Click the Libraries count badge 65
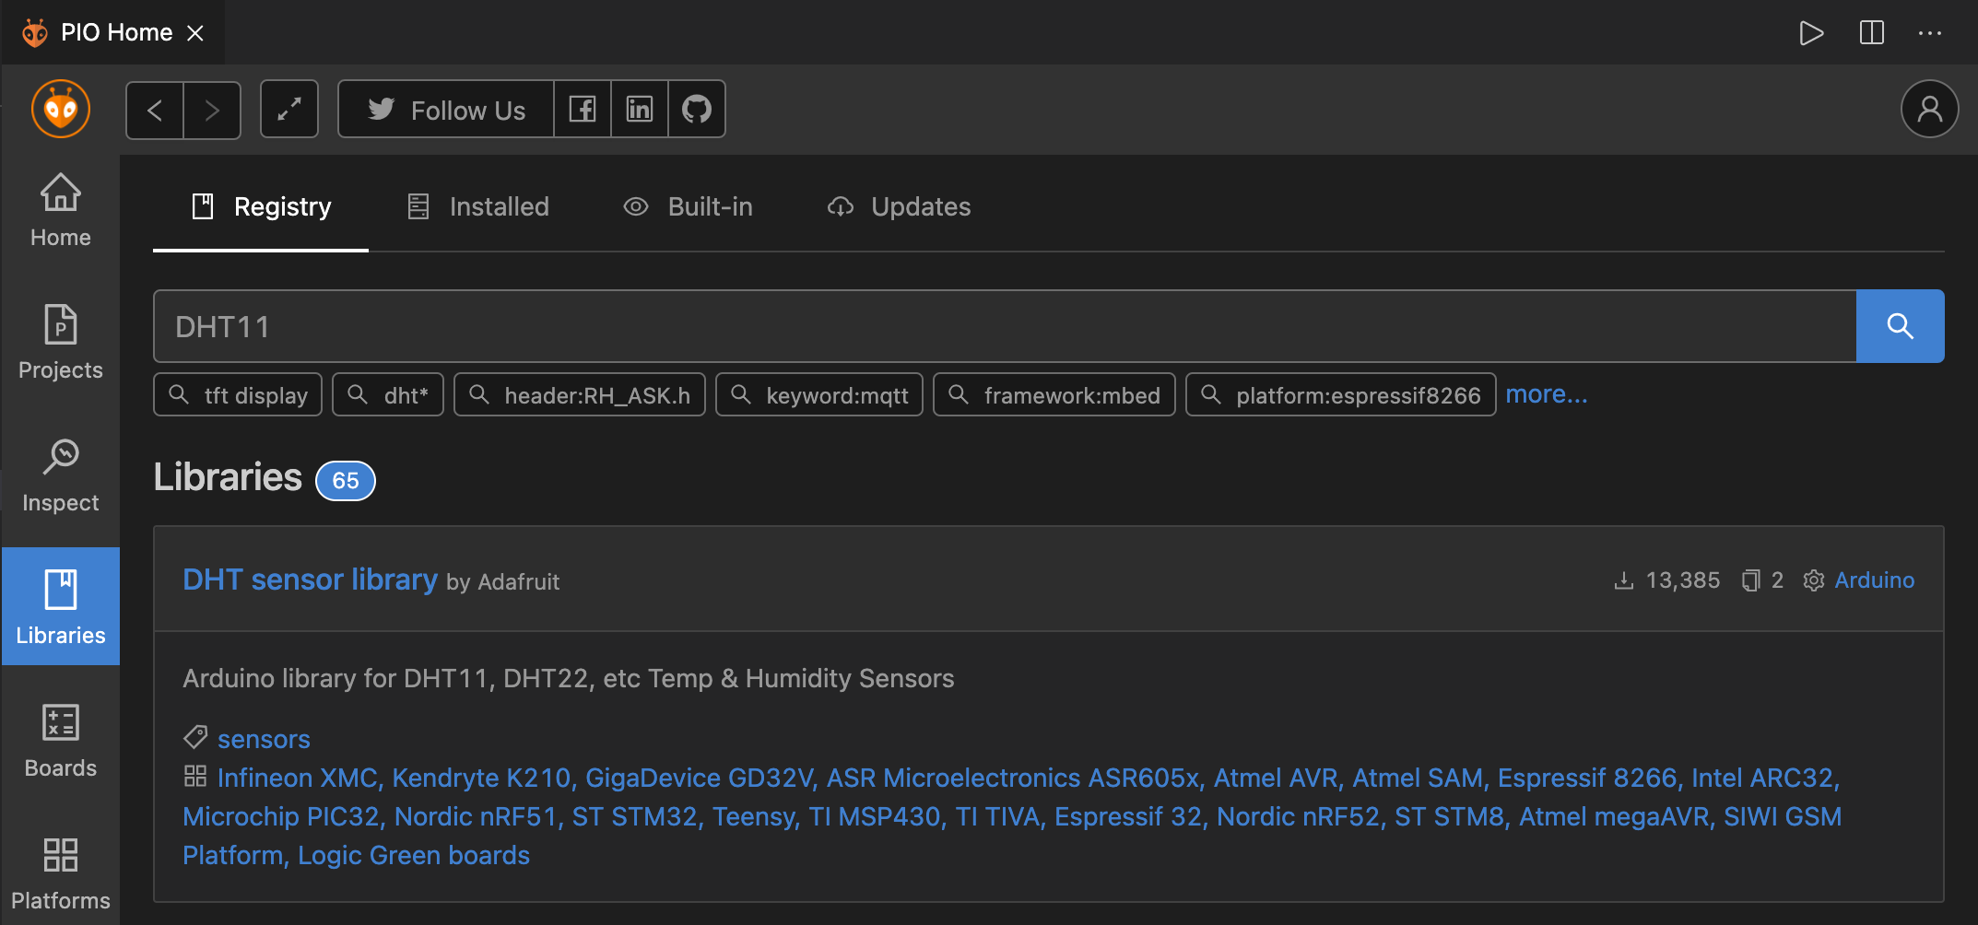Screen dimensions: 1978x925 [346, 480]
